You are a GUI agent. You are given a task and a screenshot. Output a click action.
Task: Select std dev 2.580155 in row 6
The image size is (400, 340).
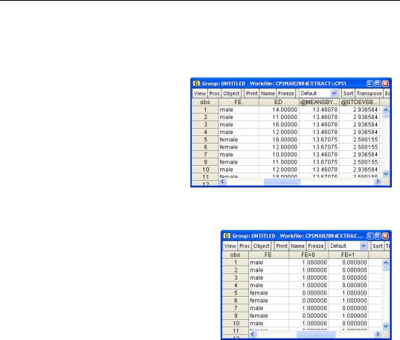click(x=359, y=147)
